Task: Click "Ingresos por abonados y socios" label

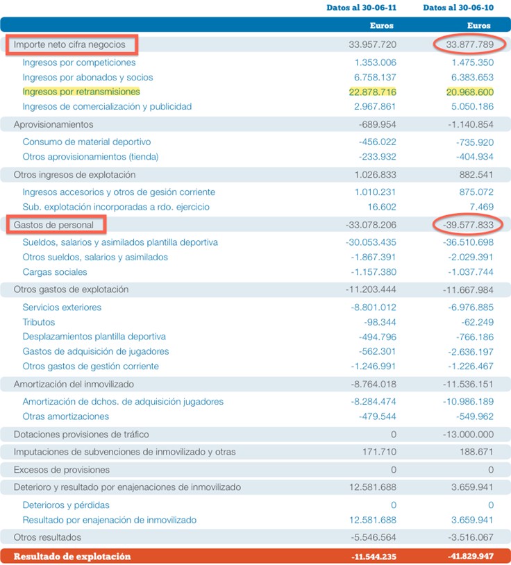Action: 87,77
